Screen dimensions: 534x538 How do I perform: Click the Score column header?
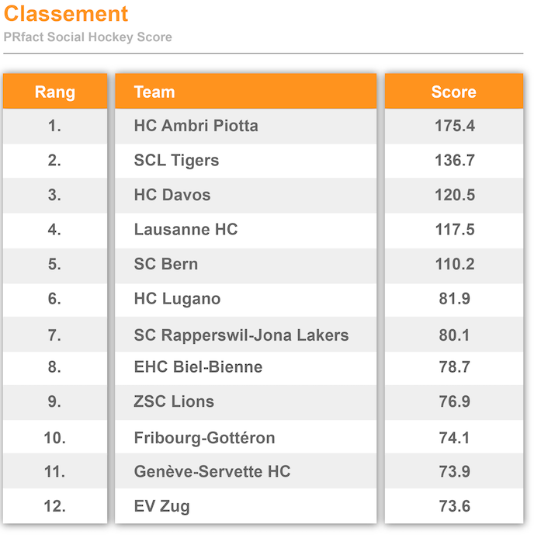click(453, 92)
